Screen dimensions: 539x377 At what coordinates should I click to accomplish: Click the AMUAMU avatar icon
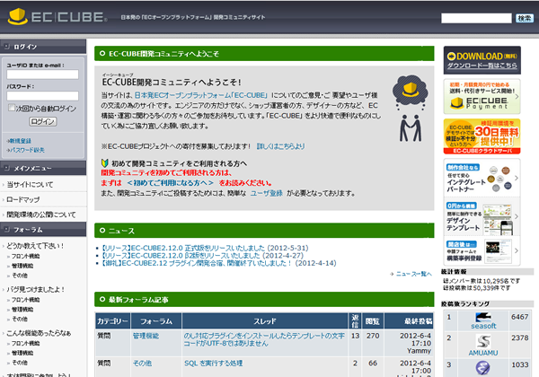[x=483, y=342]
